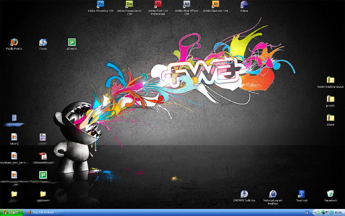
Task: Open Adobe Illustrator CS4 shortcut
Action: (x=215, y=6)
